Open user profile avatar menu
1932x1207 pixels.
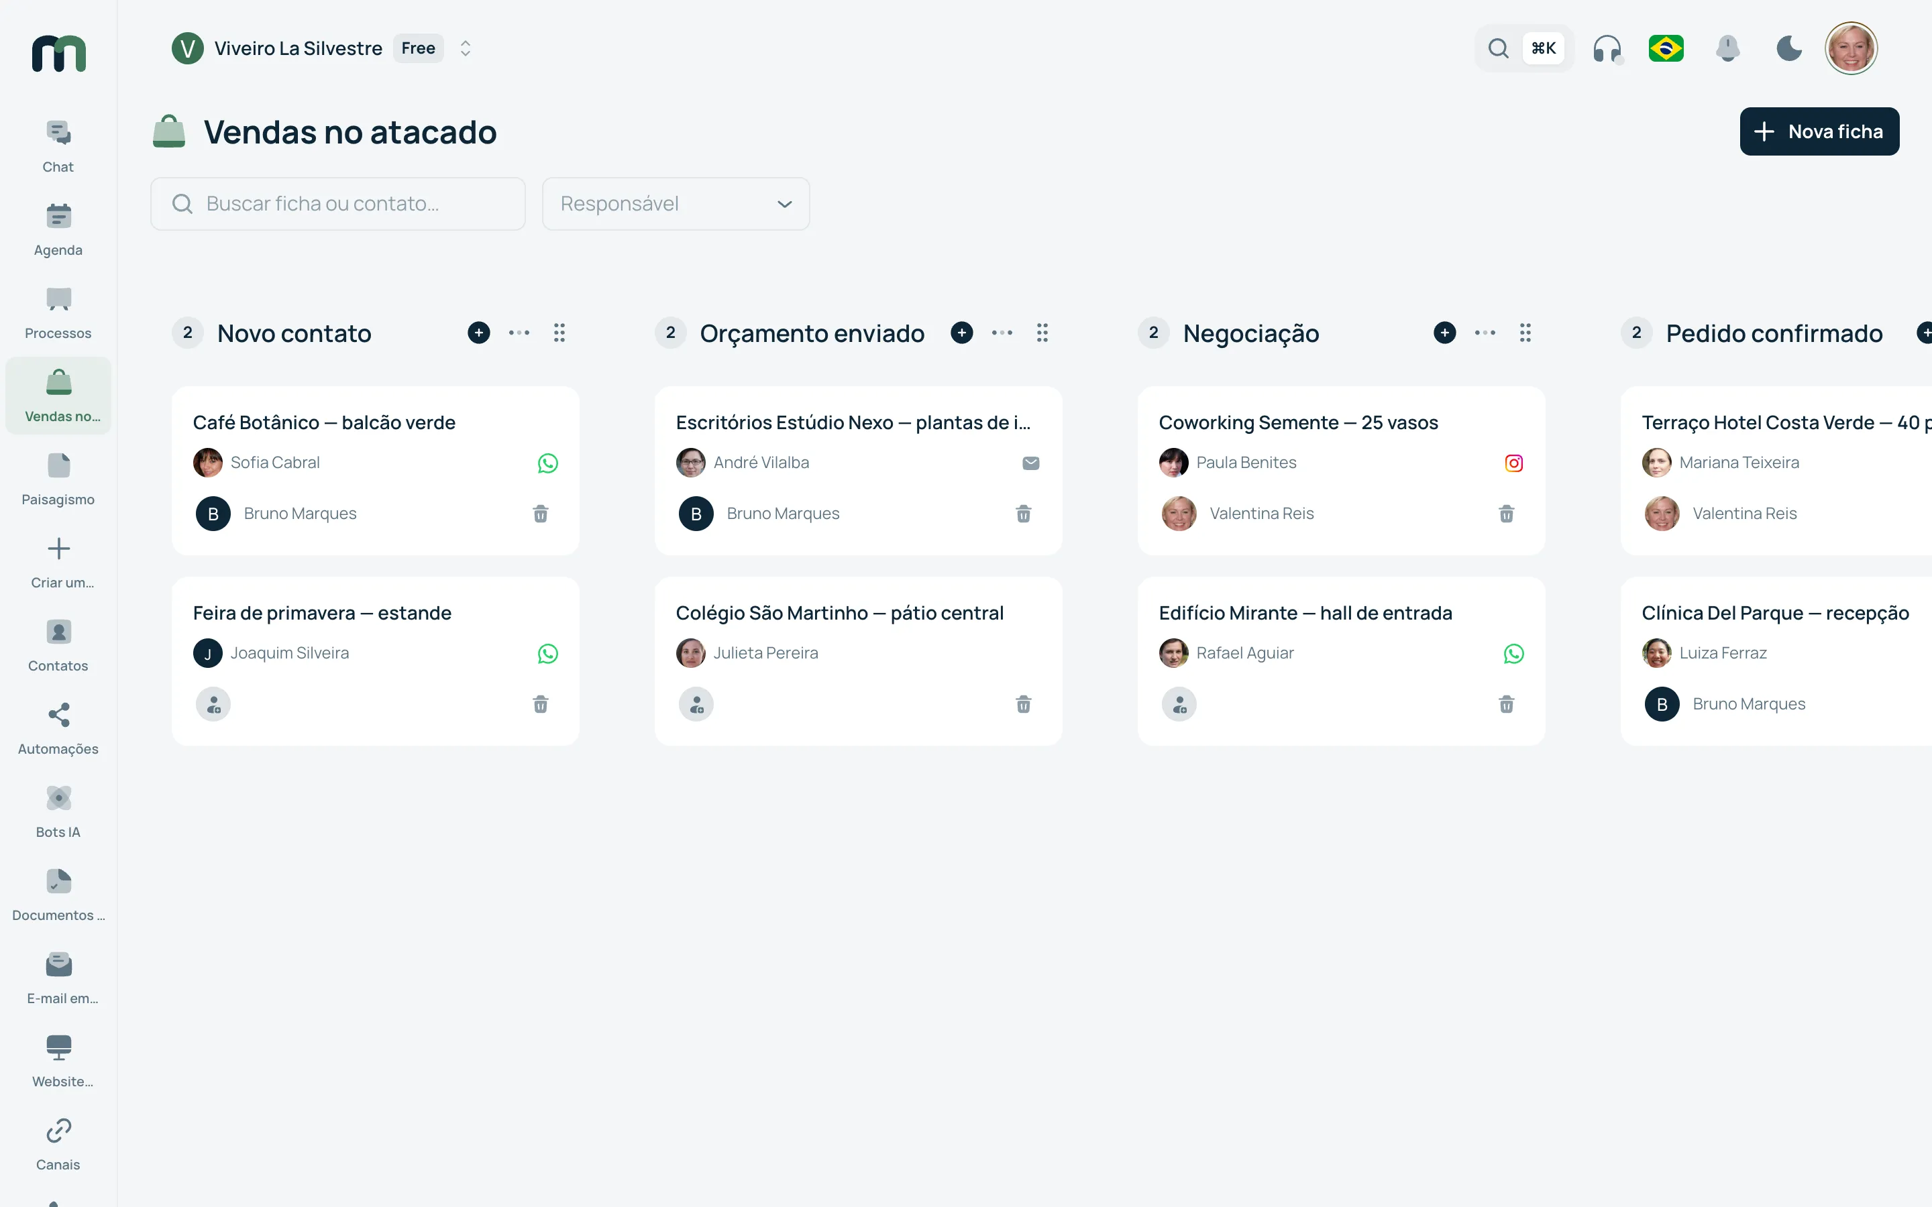click(1851, 49)
